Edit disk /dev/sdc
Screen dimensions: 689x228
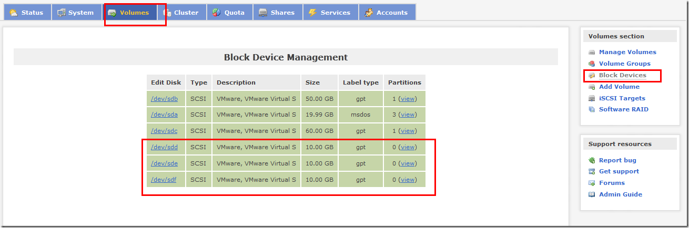tap(164, 131)
